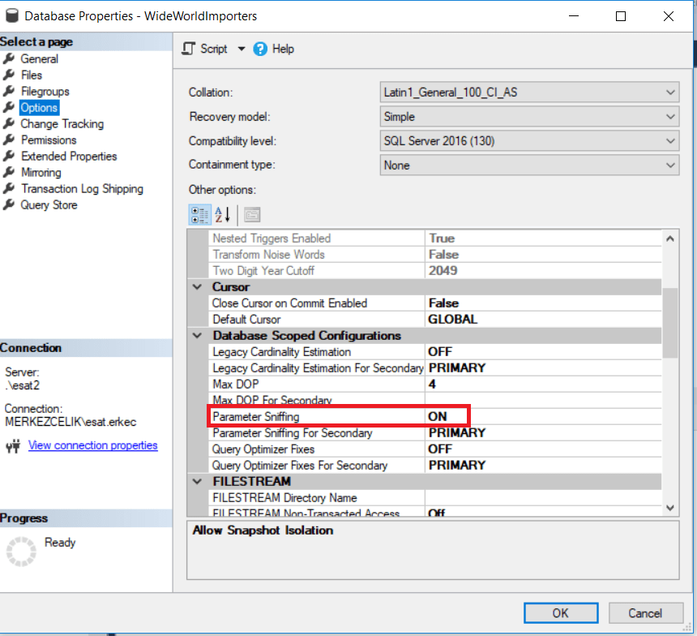697x636 pixels.
Task: Open the Files page
Action: click(31, 75)
